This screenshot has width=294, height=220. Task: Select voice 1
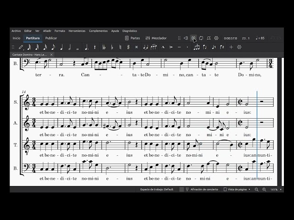point(214,47)
